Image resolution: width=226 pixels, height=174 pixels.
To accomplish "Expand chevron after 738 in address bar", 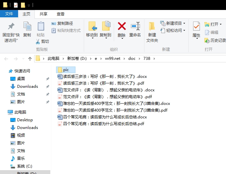I will click(154, 59).
